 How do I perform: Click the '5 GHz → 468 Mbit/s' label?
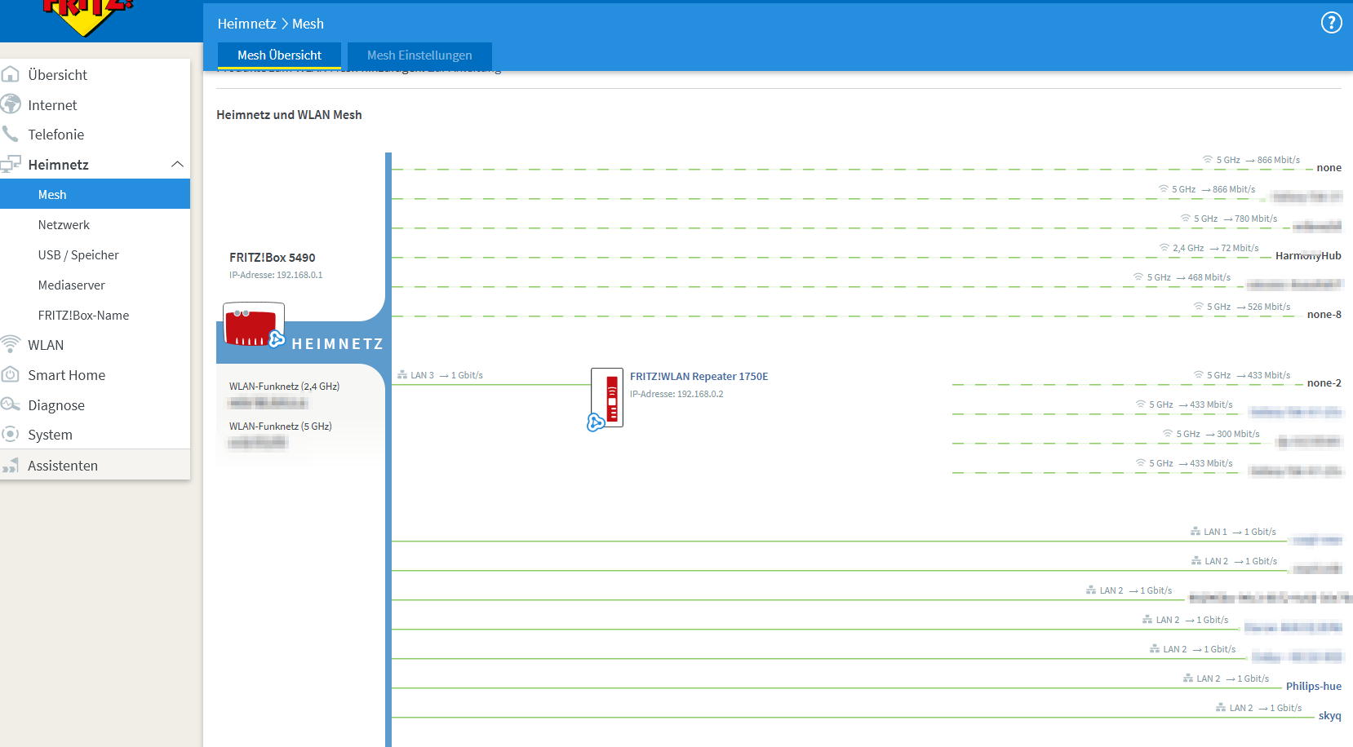1189,277
